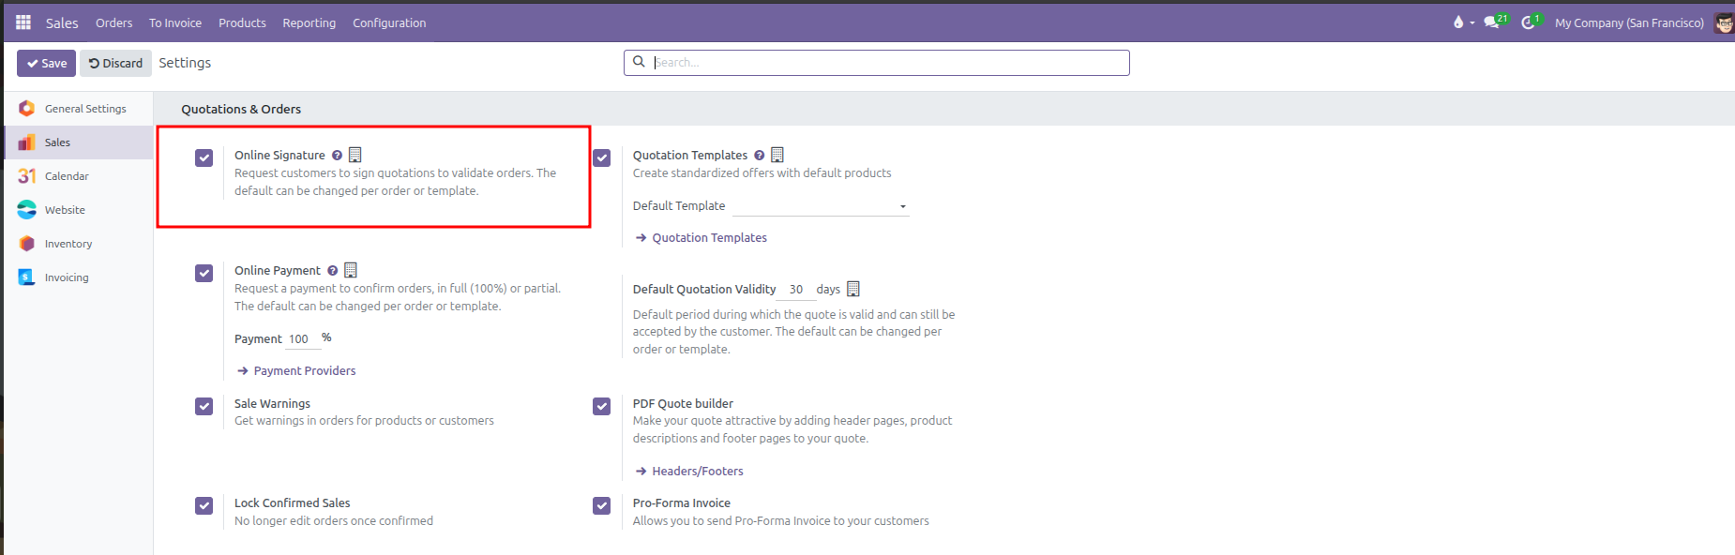Viewport: 1735px width, 555px height.
Task: Select Sales label in settings sidebar
Action: coord(57,142)
